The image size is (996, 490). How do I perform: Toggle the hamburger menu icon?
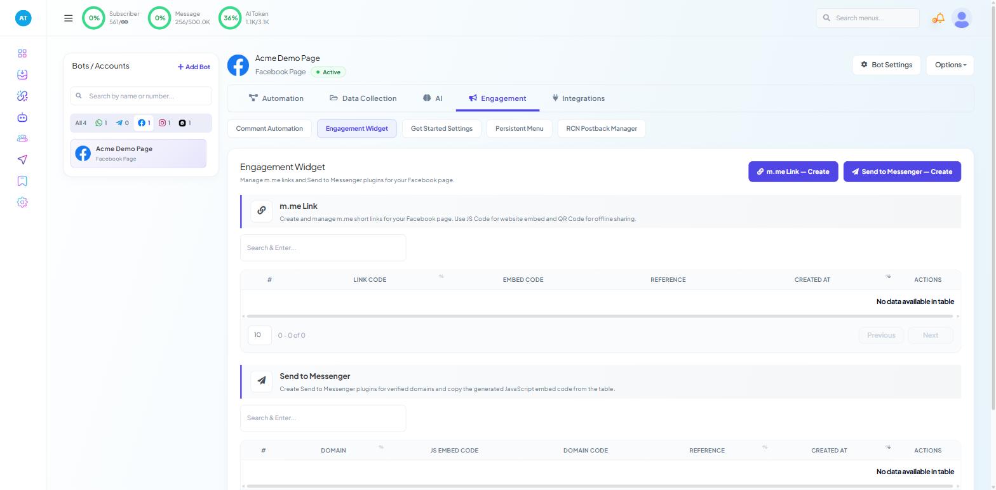[69, 18]
